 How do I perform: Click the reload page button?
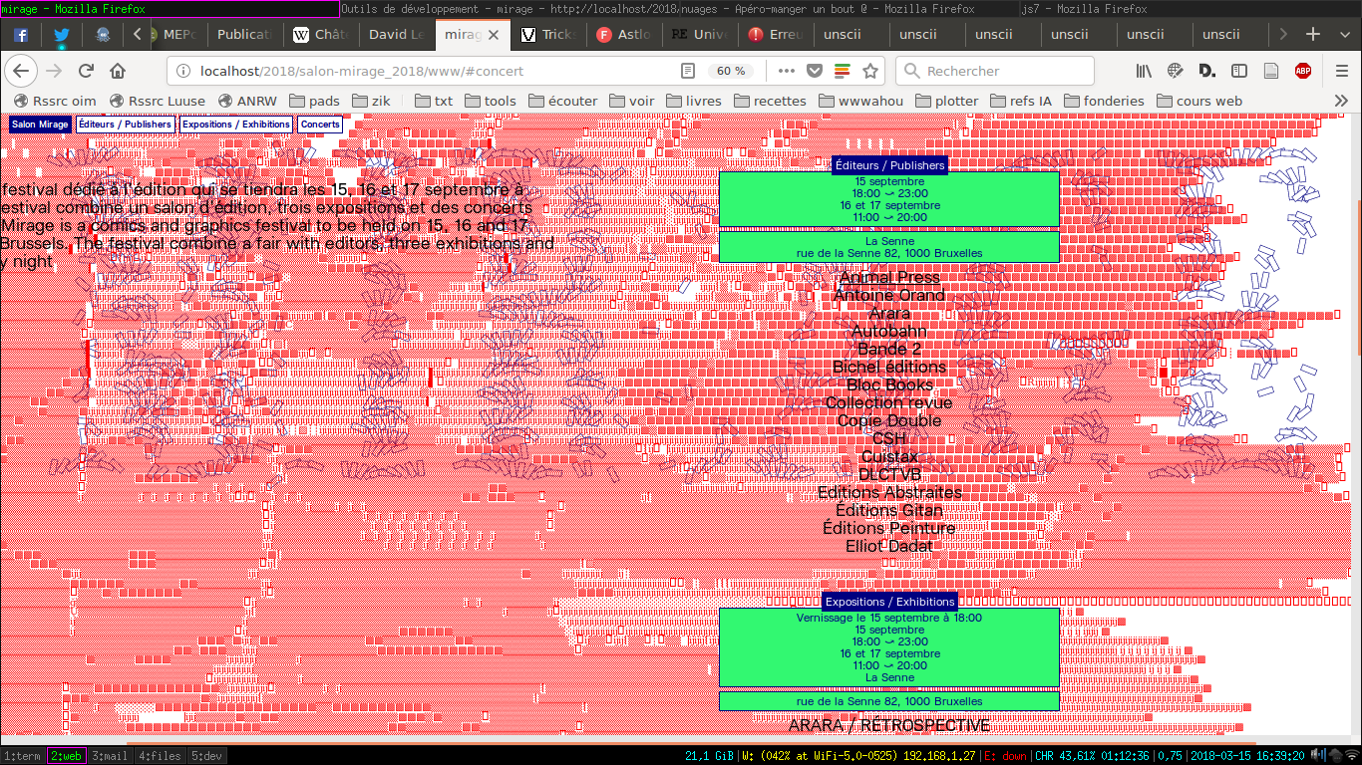86,71
